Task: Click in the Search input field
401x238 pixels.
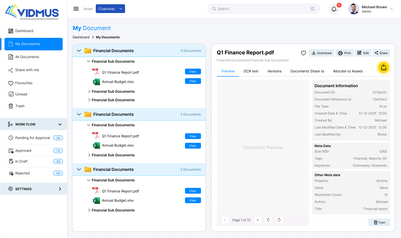Action: pos(261,9)
